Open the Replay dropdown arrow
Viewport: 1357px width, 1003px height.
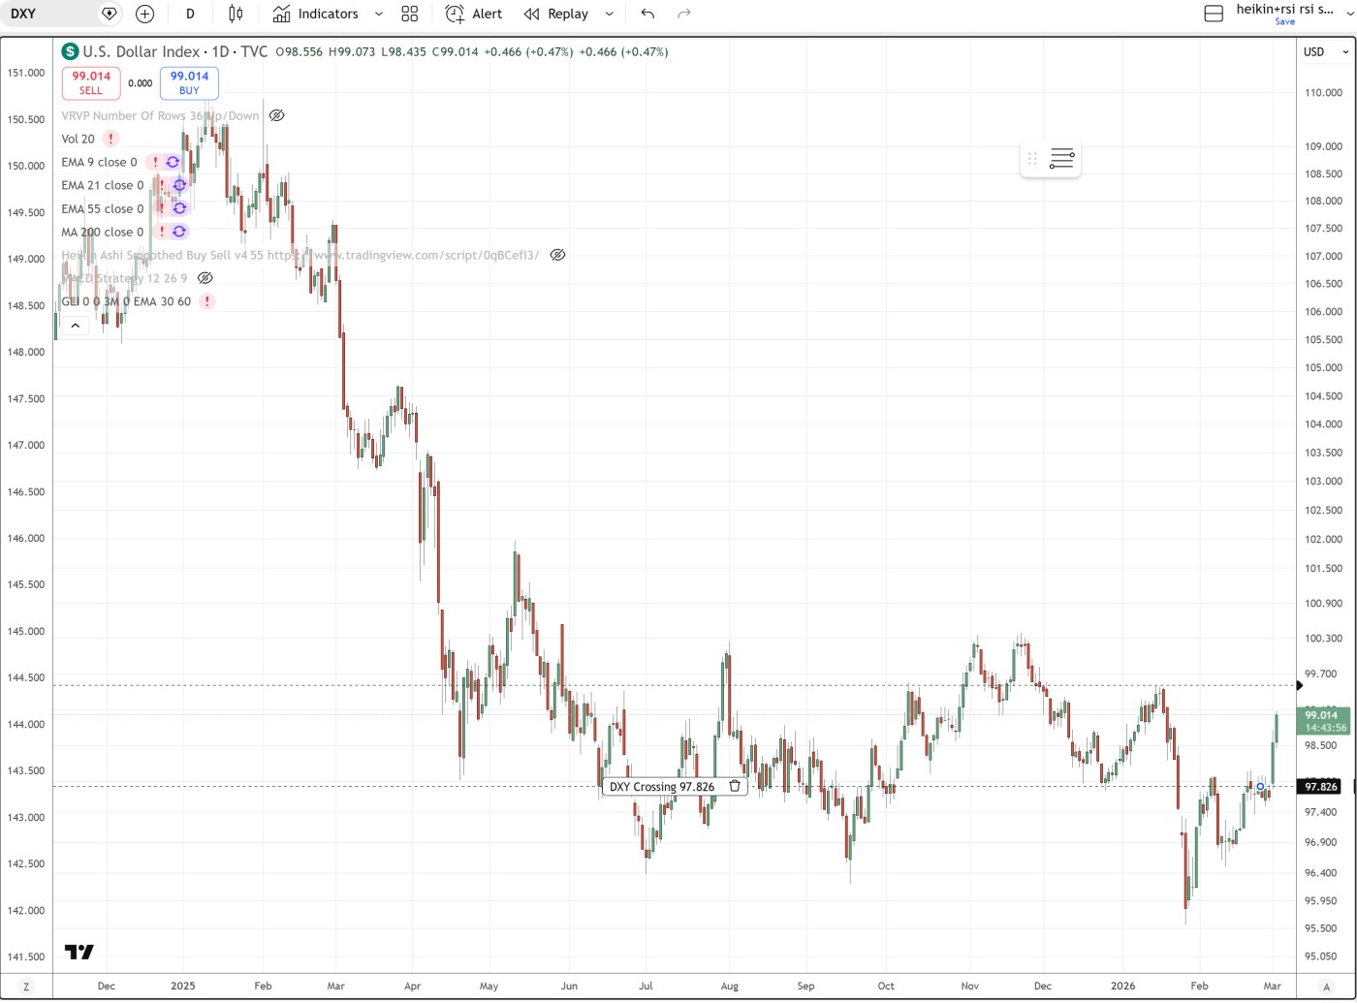609,14
